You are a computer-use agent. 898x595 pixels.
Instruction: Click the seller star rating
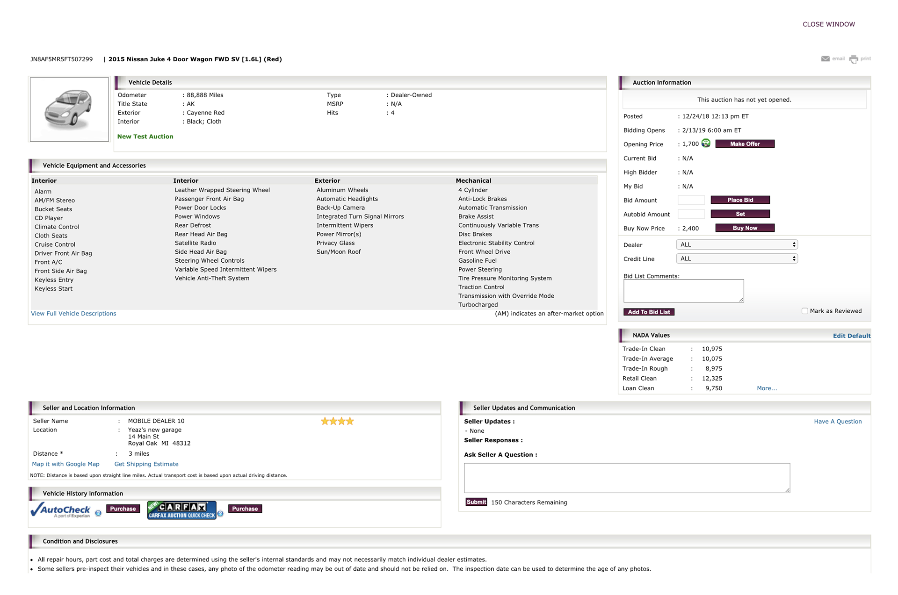tap(337, 421)
